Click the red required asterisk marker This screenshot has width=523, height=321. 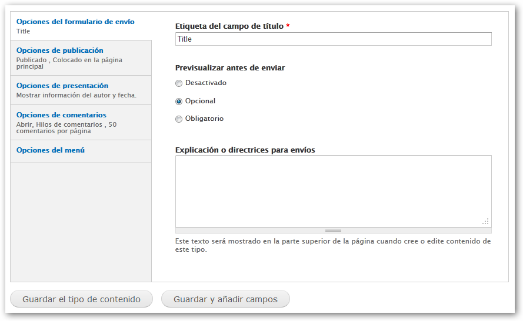(288, 26)
